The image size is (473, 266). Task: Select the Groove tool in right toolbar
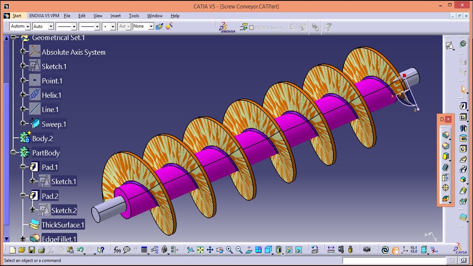(x=463, y=138)
